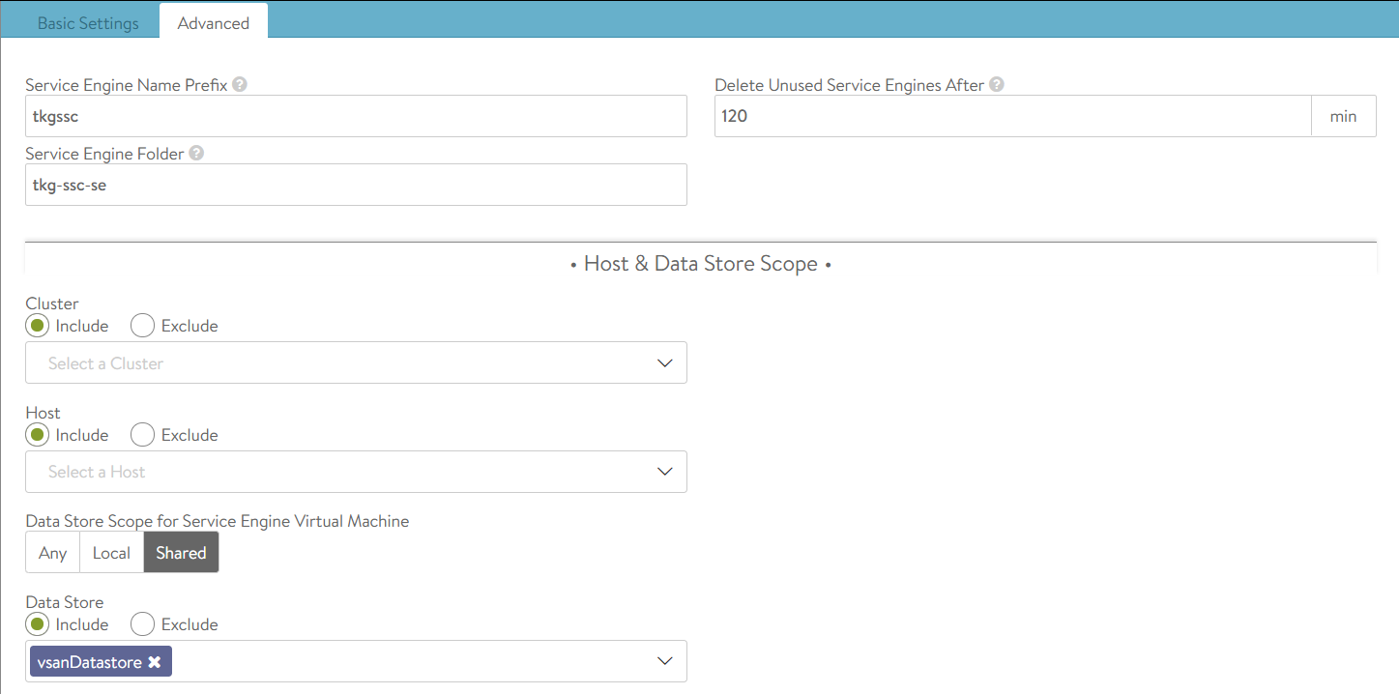Click help icon beside Delete Unused Service Engines After
The image size is (1399, 694).
coord(996,85)
